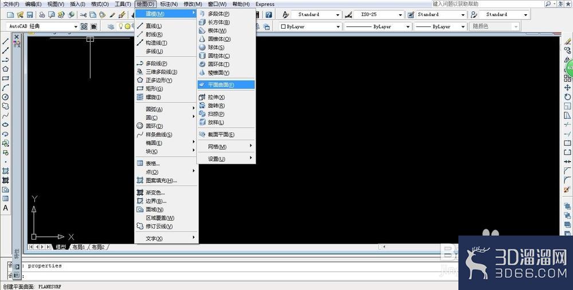Select the Arc tool in the left toolbar

click(5, 88)
